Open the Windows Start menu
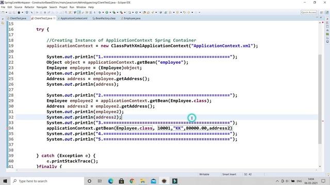The height and width of the screenshot is (185, 330). [5, 181]
